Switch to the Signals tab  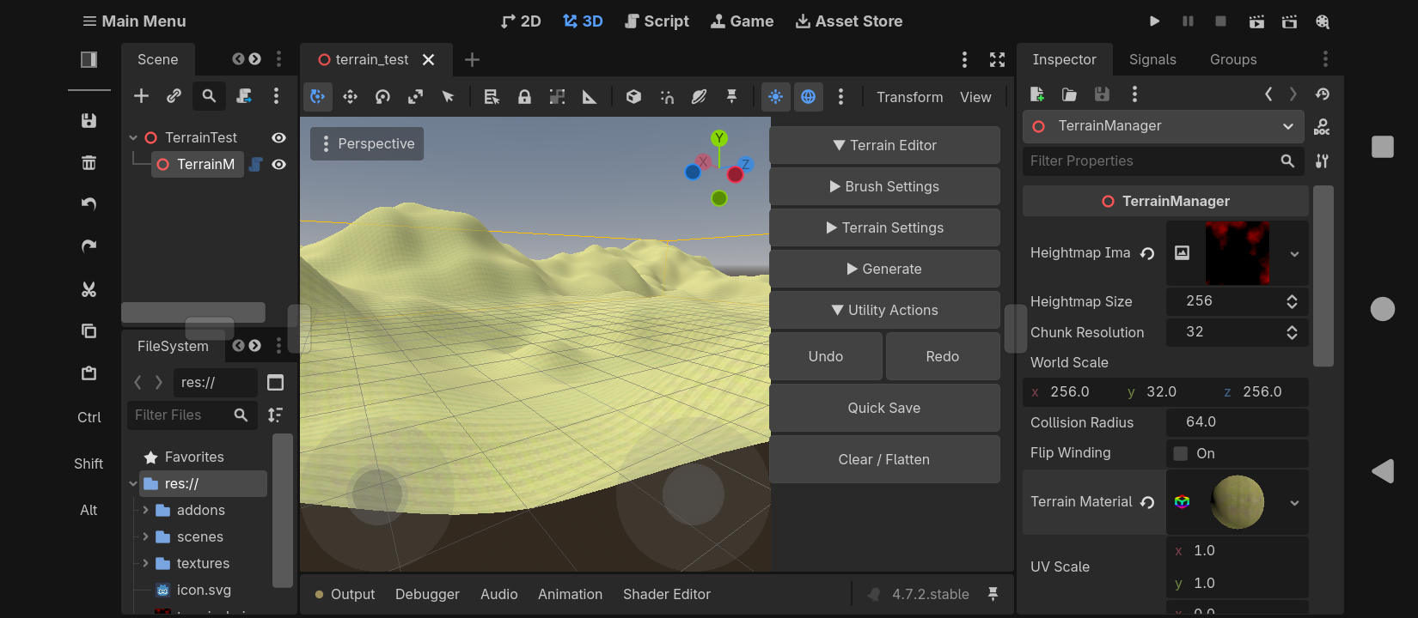1152,59
